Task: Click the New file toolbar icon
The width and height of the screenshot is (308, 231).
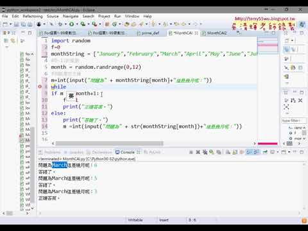Action: [x=4, y=24]
